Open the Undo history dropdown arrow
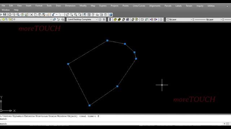Viewport: 231px width, 129px height. point(57,15)
